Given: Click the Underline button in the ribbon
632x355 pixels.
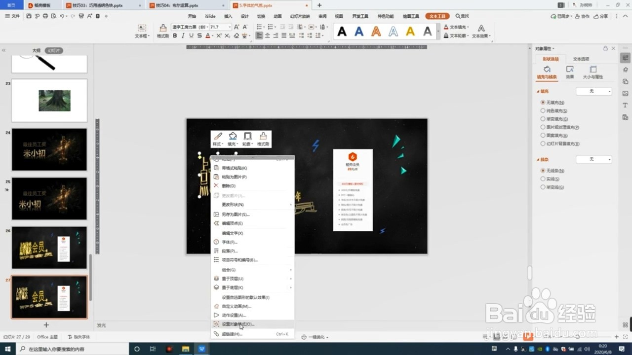Looking at the screenshot, I should click(191, 35).
